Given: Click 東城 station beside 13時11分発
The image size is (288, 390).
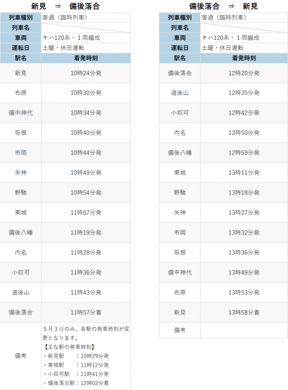Looking at the screenshot, I should [x=180, y=173].
